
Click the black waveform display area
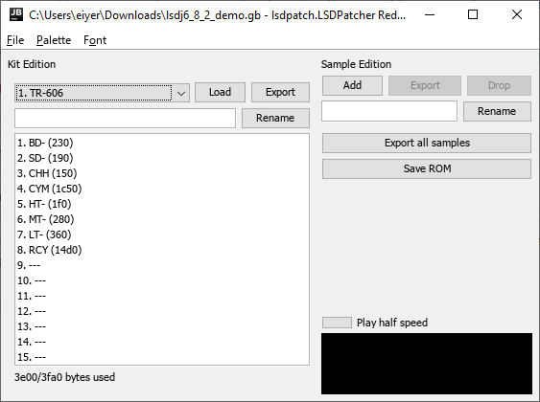[427, 364]
